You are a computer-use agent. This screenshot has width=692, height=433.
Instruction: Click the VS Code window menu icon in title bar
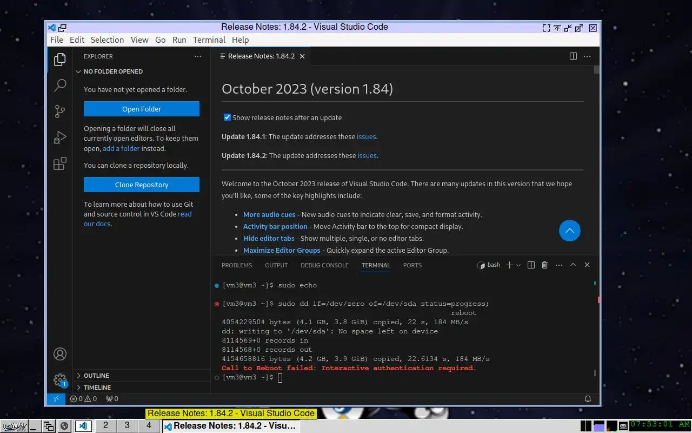51,28
